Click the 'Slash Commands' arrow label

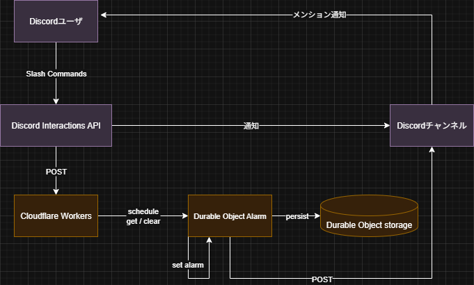tap(56, 74)
